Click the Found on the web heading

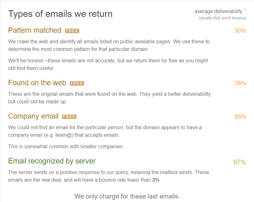pyautogui.click(x=37, y=83)
